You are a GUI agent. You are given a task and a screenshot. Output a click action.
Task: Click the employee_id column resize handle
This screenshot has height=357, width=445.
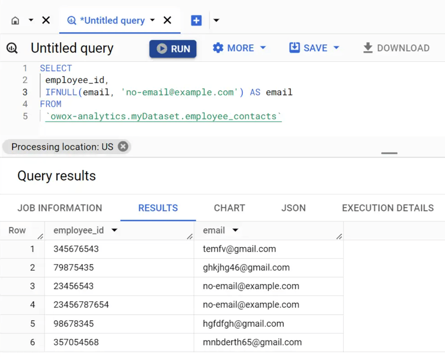[190, 236]
